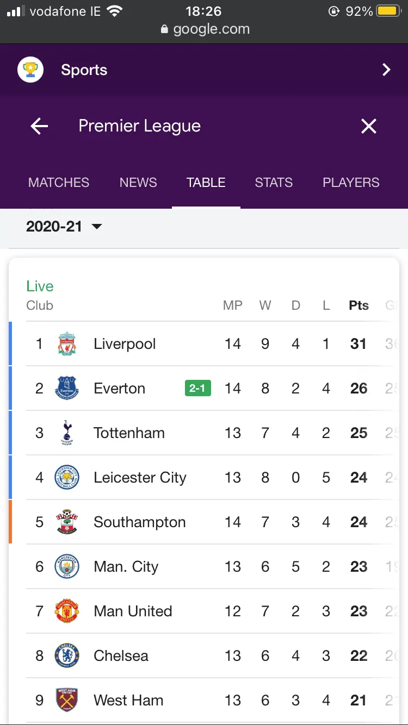
Task: Go to the PLAYERS tab
Action: point(351,183)
